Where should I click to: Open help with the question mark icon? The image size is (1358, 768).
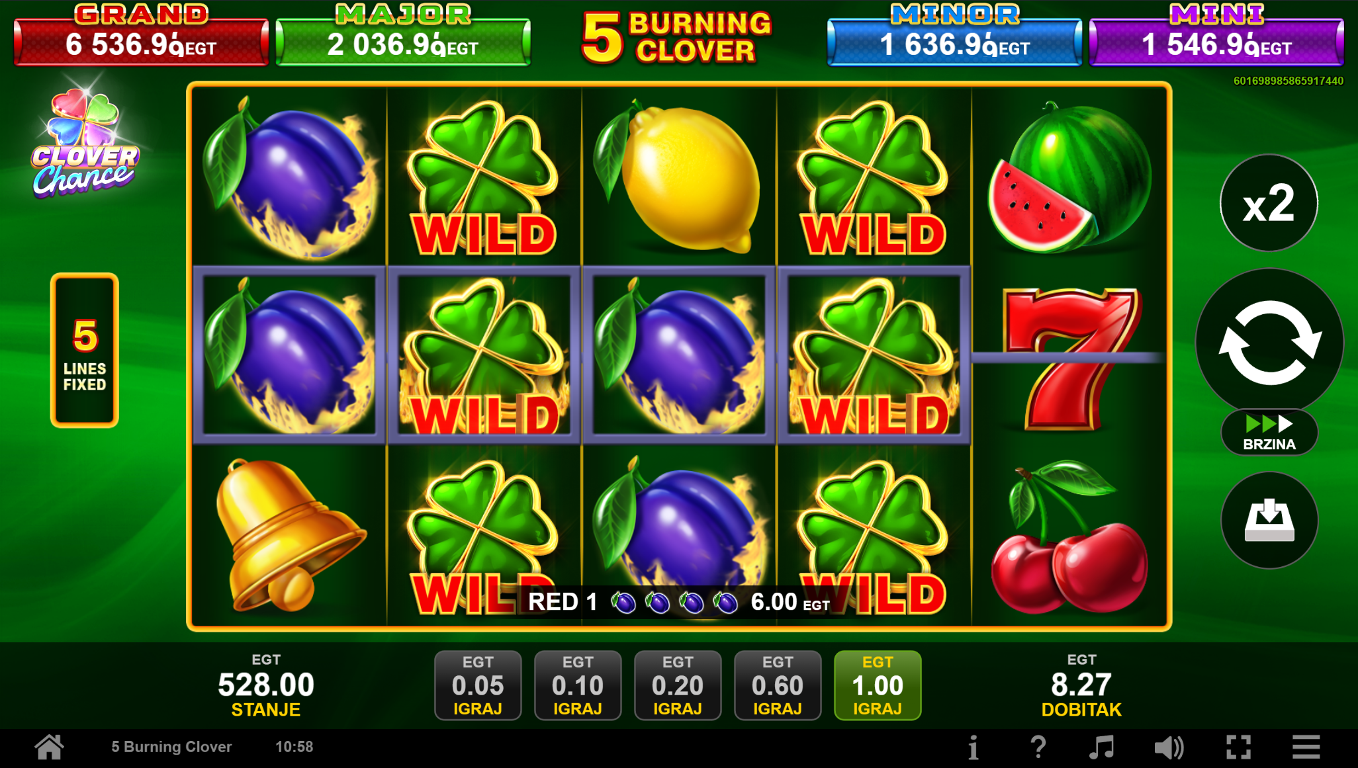1038,747
